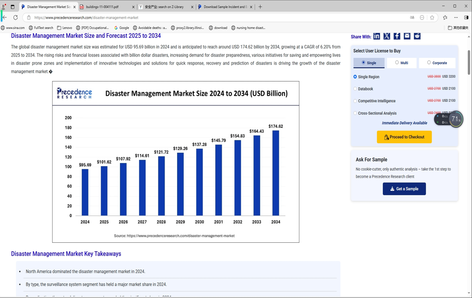Click North America dominated takeaway line
The height and width of the screenshot is (298, 472).
coord(86,272)
